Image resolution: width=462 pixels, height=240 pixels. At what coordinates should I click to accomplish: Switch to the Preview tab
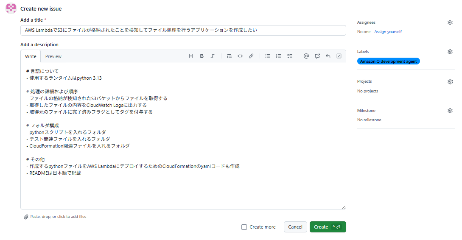pos(53,56)
